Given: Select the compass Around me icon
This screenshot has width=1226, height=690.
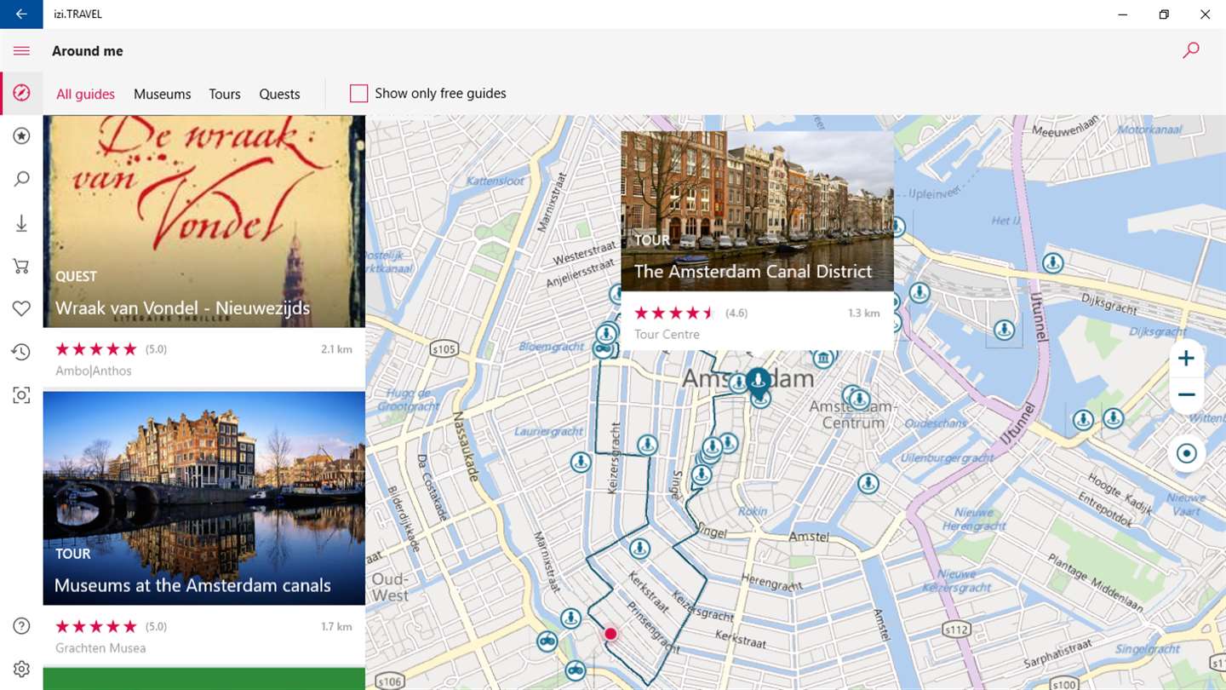Looking at the screenshot, I should point(21,93).
